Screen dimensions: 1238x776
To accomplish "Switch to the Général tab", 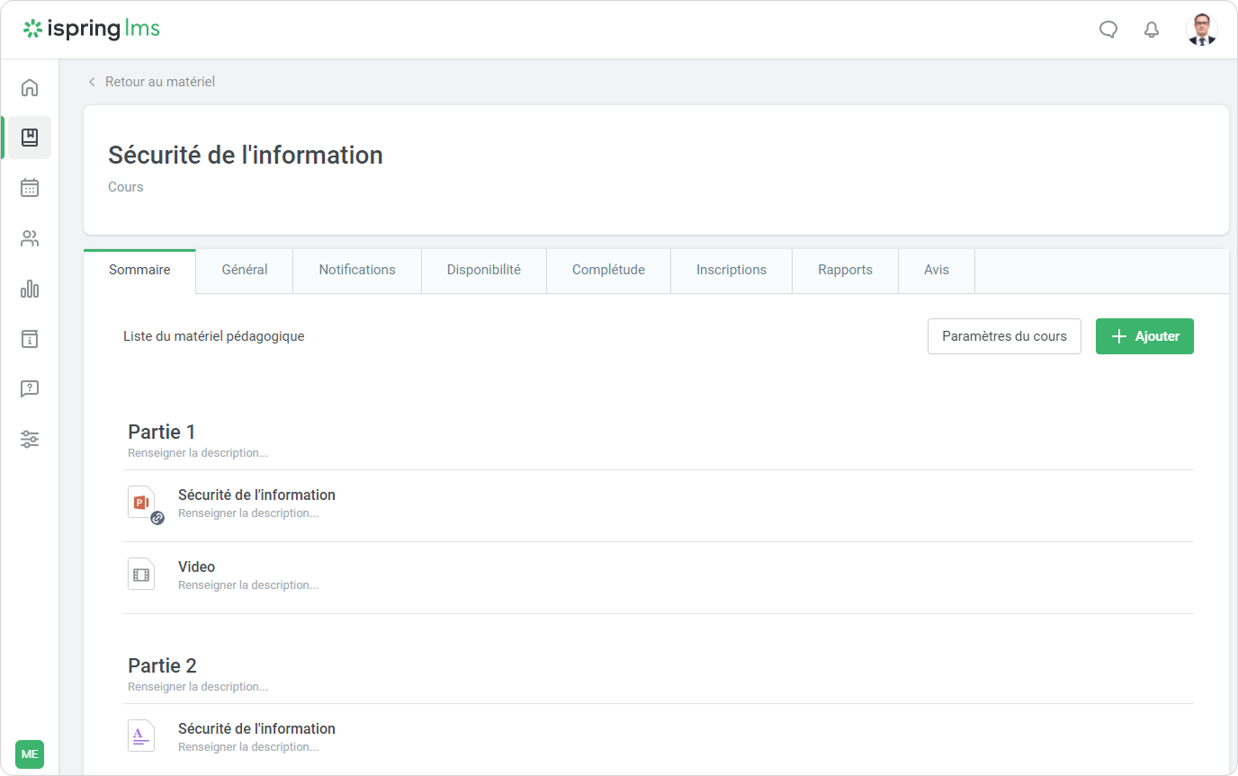I will click(x=245, y=270).
